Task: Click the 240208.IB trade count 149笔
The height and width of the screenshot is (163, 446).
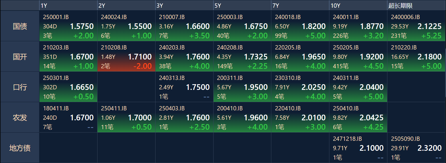Action: (x=225, y=66)
